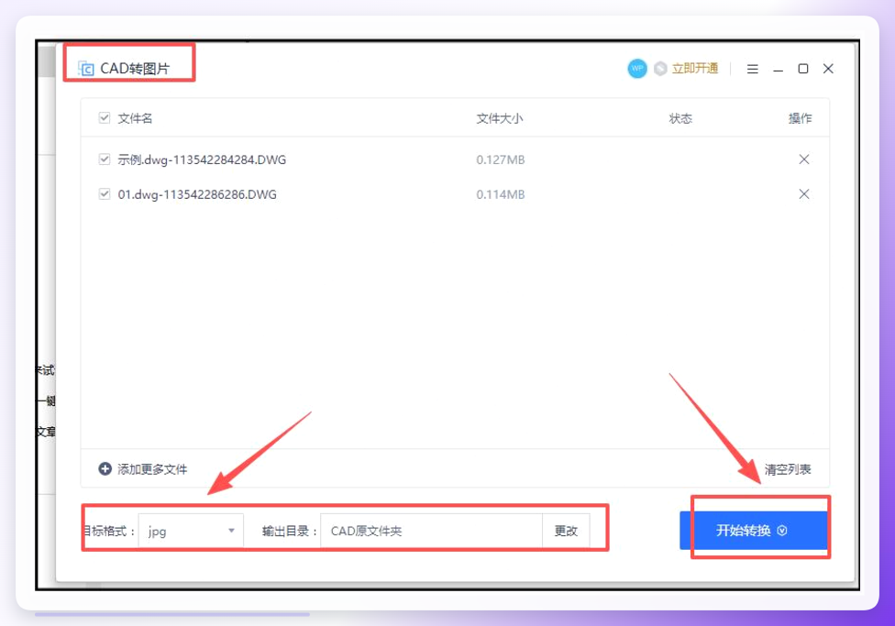895x626 pixels.
Task: Click the 文件大小 column header
Action: (500, 118)
